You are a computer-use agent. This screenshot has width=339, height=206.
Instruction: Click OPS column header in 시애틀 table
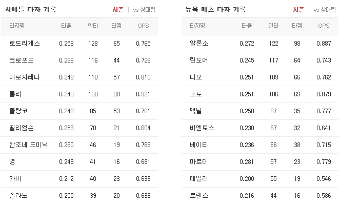[143, 26]
